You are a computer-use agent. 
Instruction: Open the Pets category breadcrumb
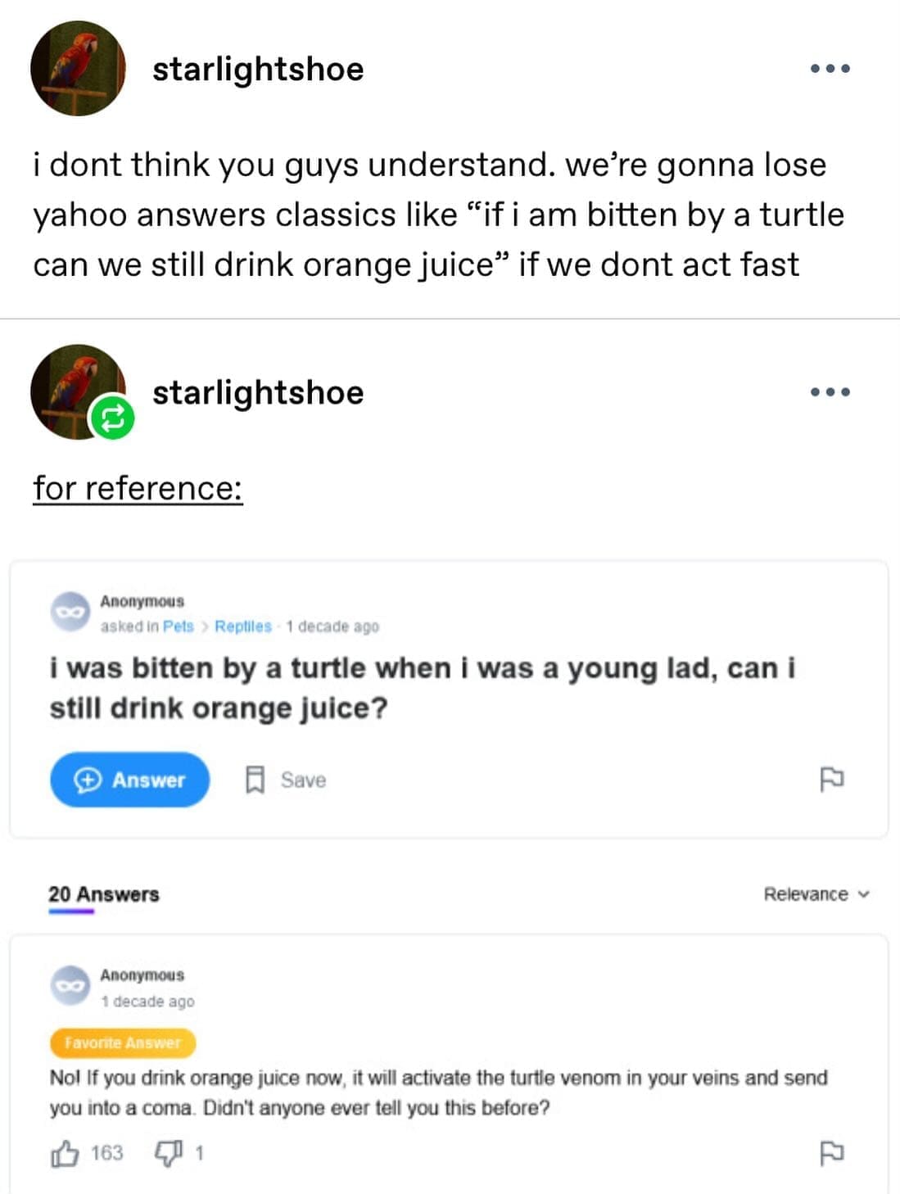pyautogui.click(x=178, y=626)
